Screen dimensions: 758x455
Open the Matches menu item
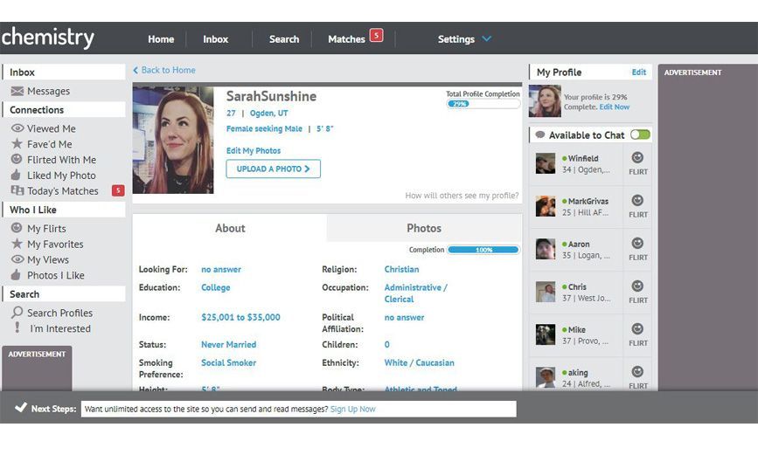coord(346,39)
